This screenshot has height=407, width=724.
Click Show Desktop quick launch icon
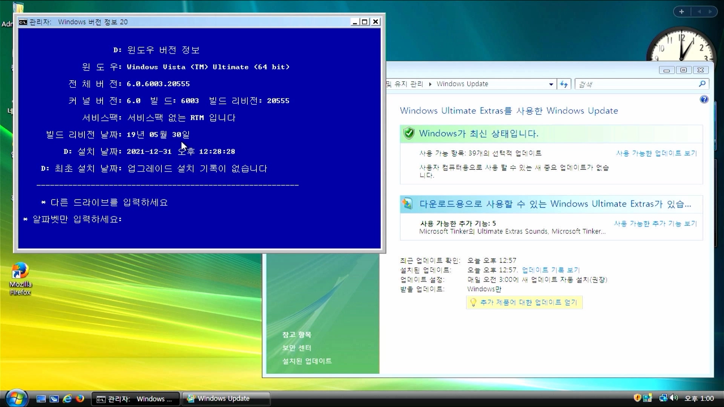tap(41, 399)
